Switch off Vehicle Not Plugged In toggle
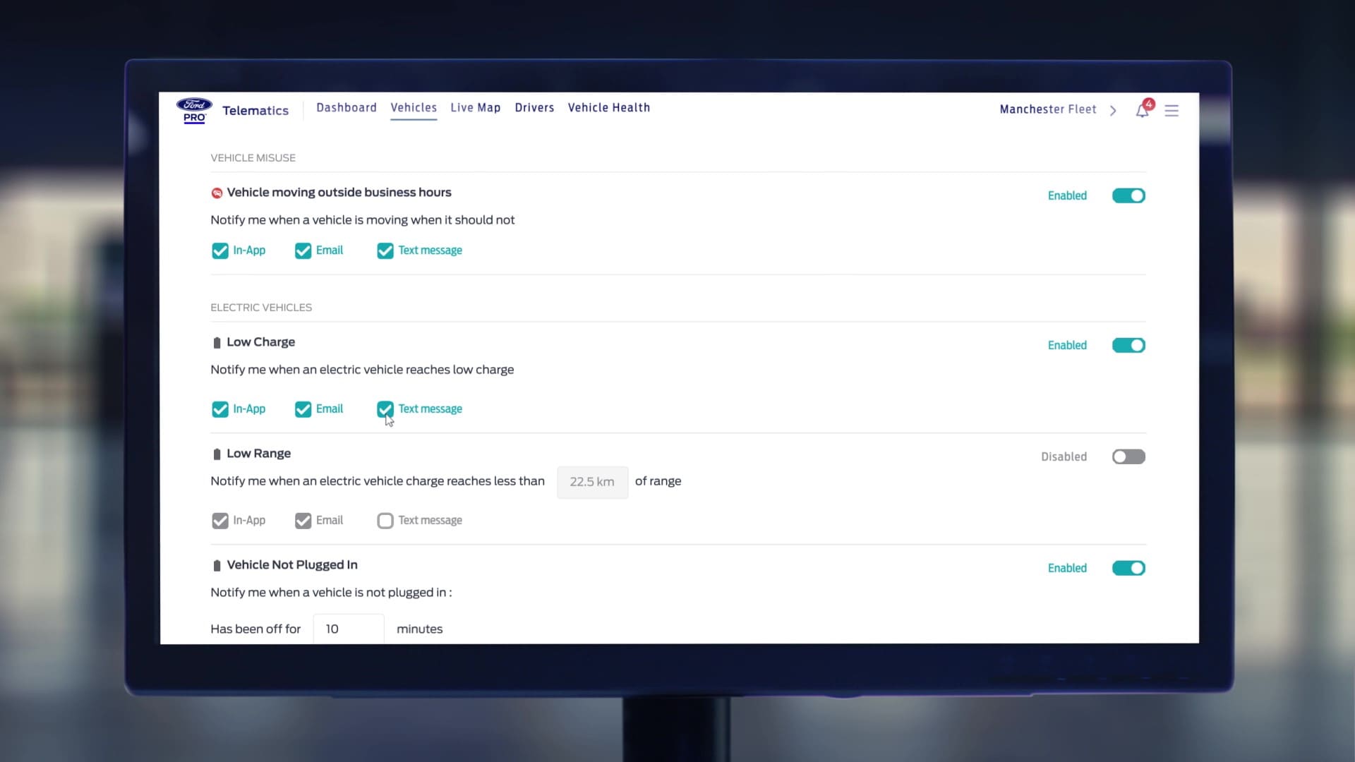 [1128, 568]
